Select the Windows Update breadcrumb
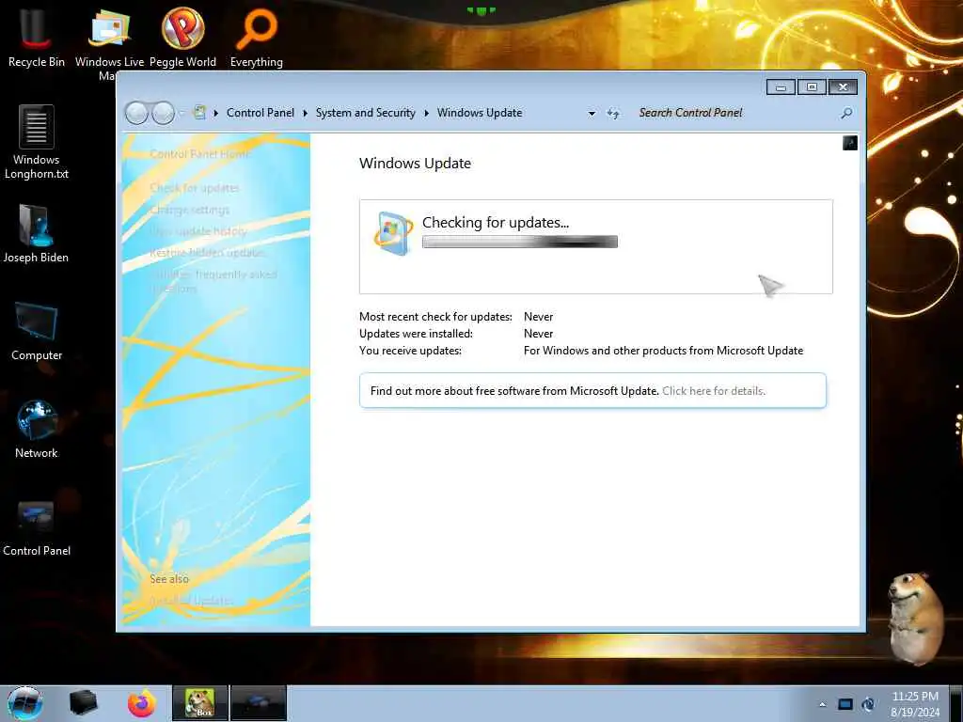Screen dimensions: 963x722 tap(480, 113)
